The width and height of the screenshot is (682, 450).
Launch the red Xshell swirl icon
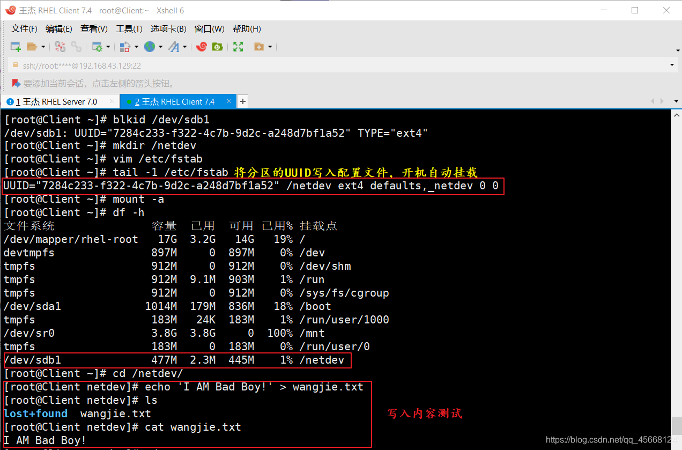202,47
